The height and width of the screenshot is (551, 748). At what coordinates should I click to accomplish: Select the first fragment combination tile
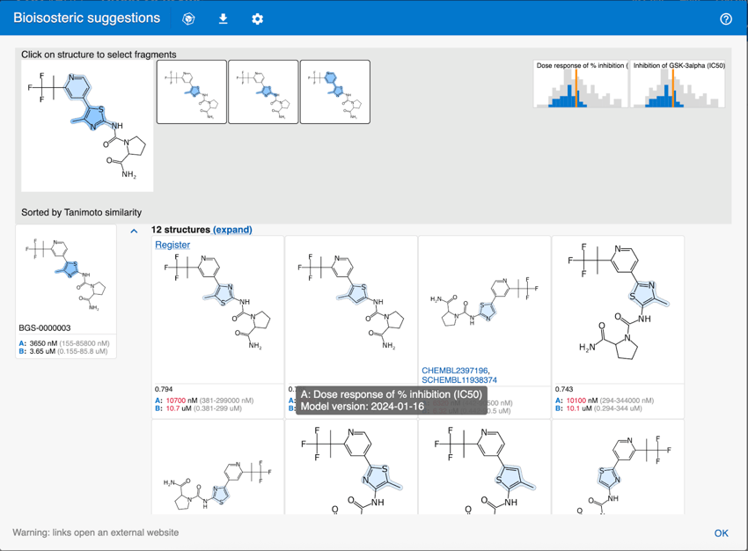191,92
